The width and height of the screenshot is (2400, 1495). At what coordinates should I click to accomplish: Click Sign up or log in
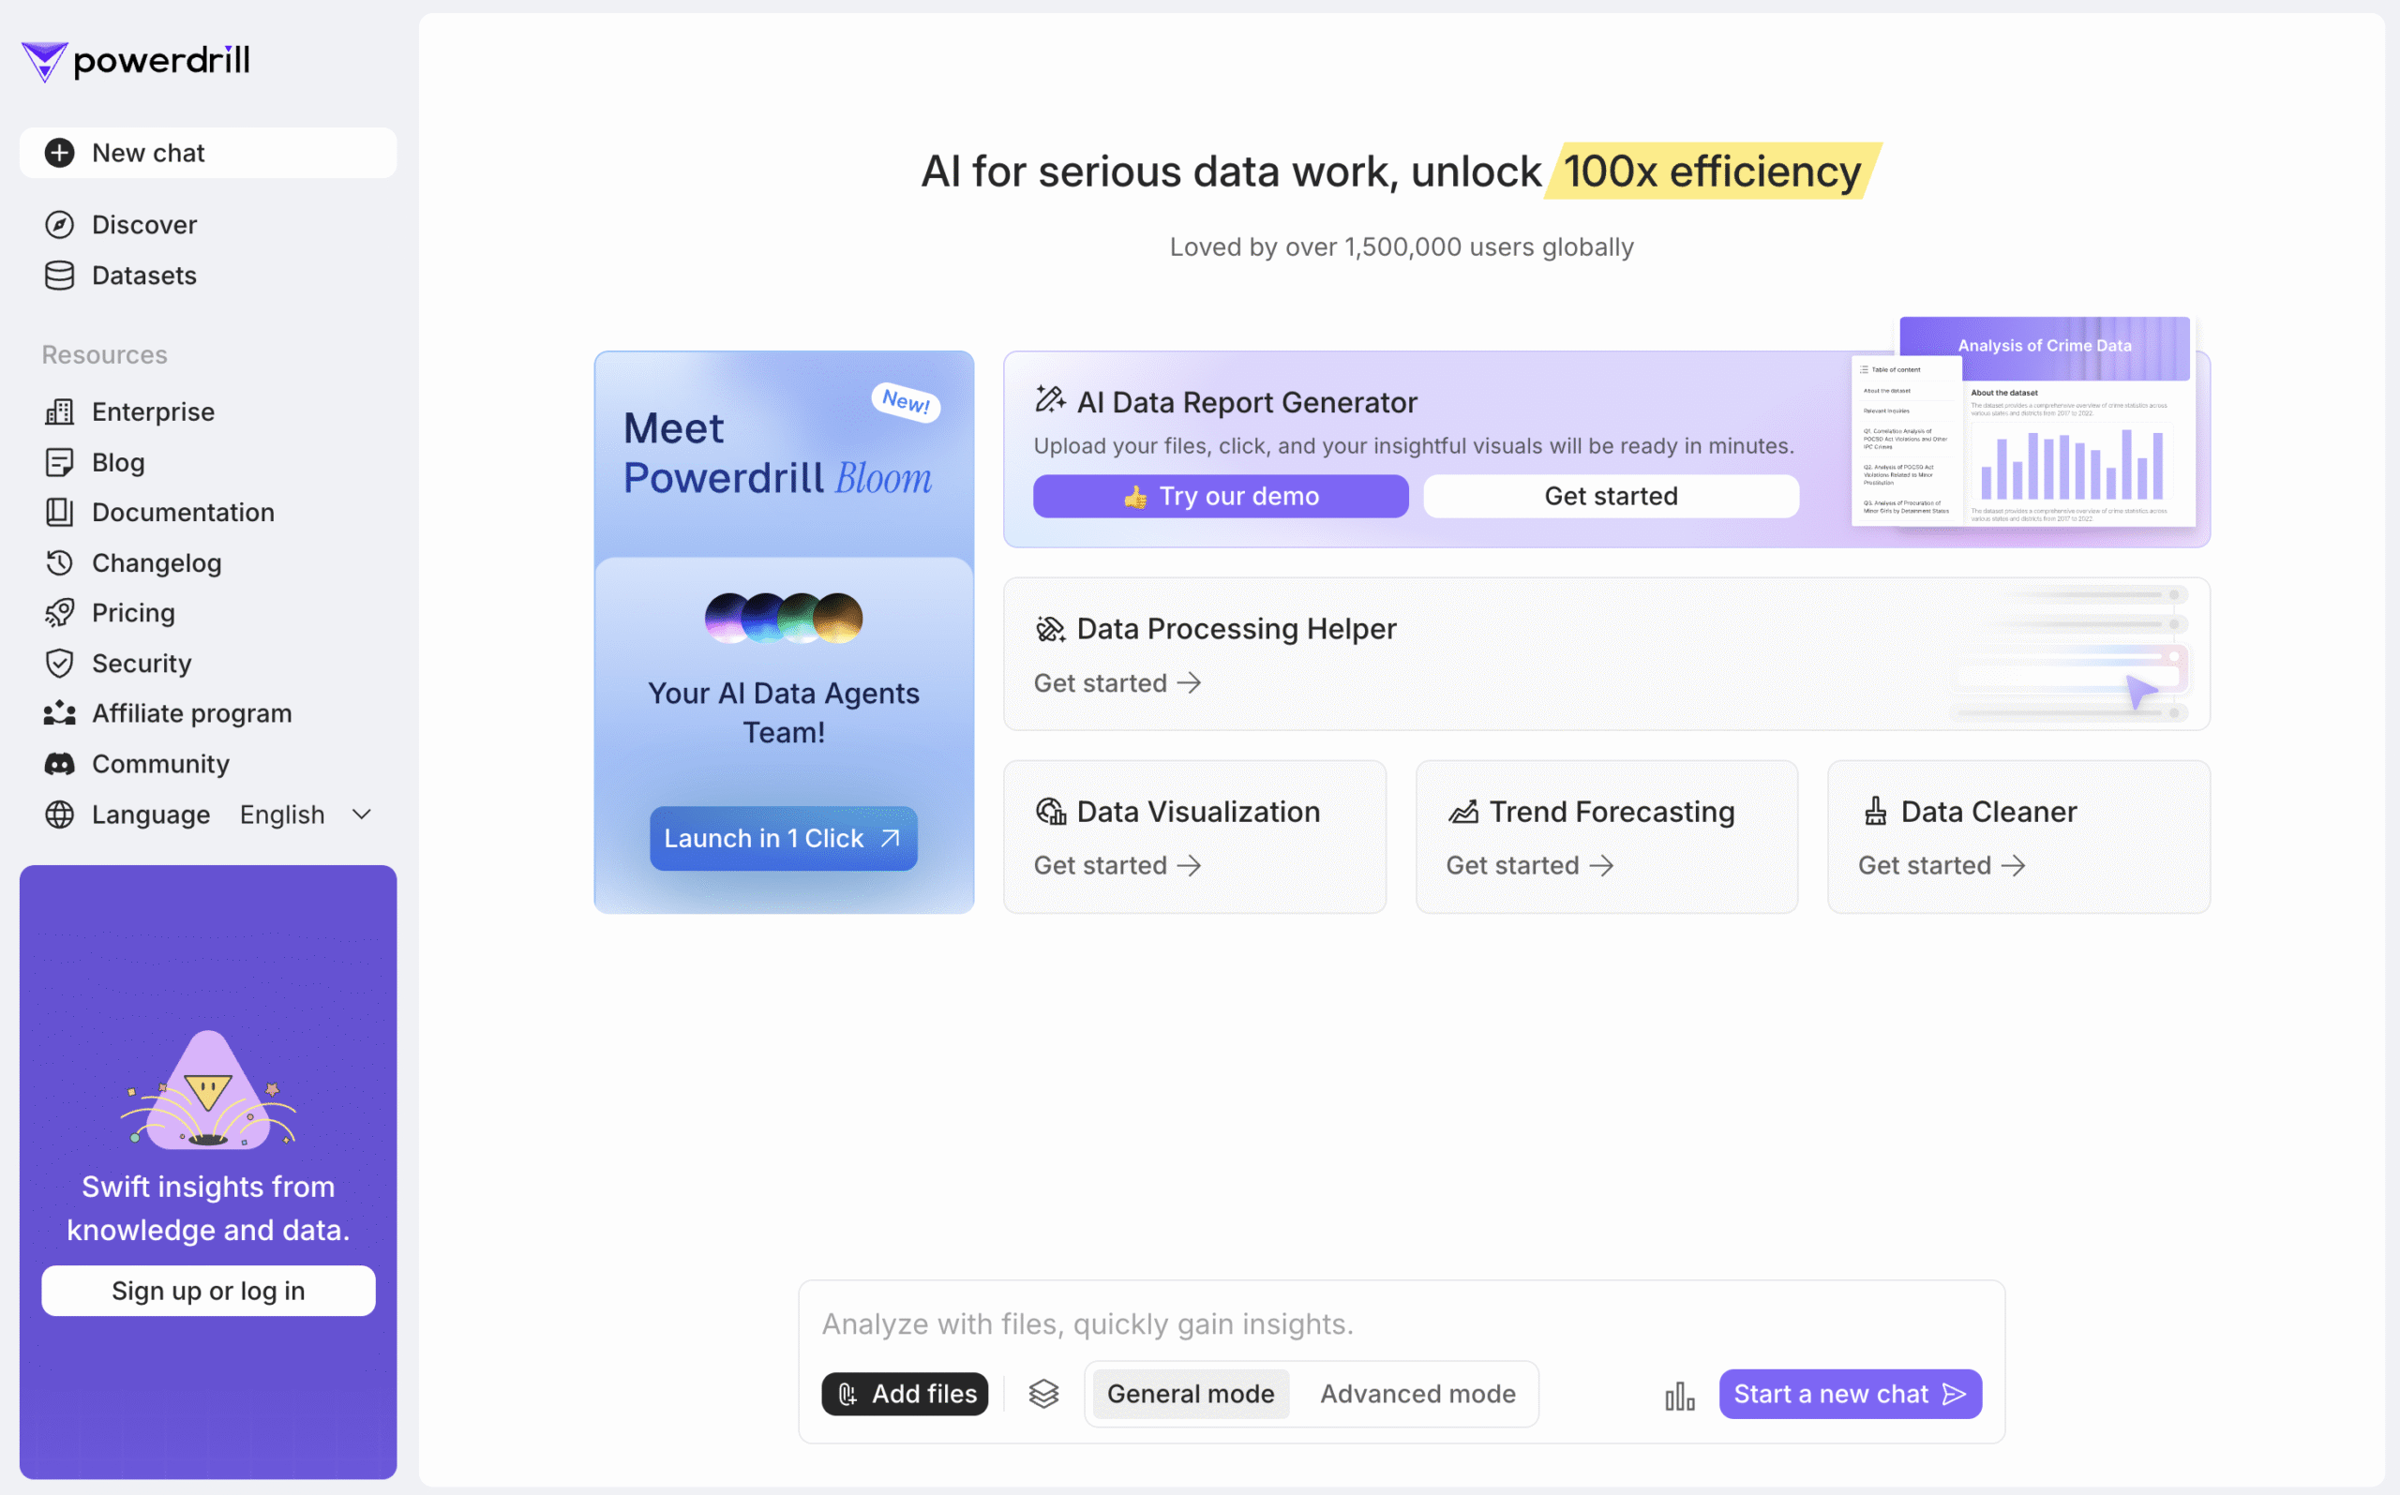point(208,1291)
